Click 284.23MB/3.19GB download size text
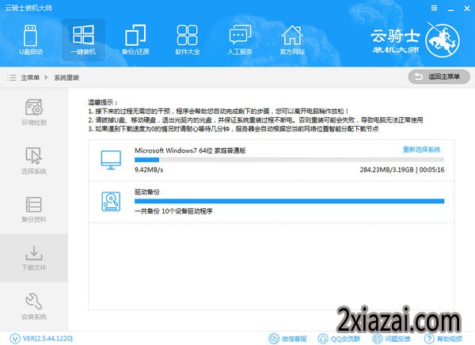Image resolution: width=475 pixels, height=345 pixels. pyautogui.click(x=386, y=169)
